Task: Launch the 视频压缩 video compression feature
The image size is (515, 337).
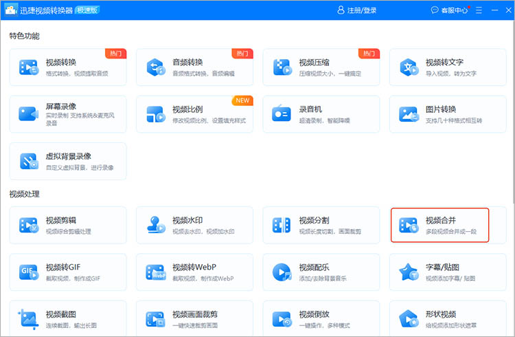Action: (x=321, y=67)
